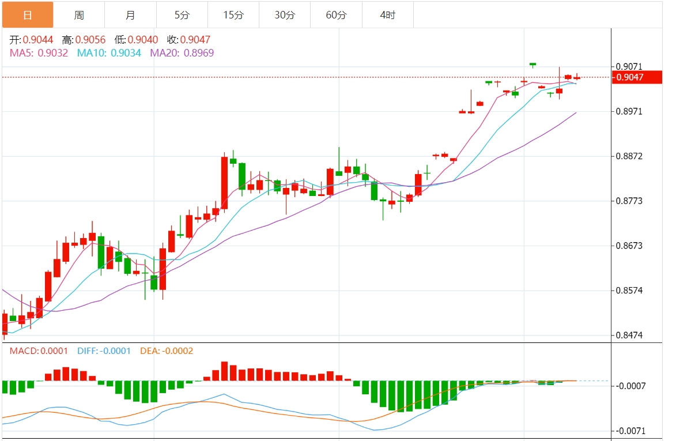Open the 4时 timeframe tab
Screen dimensions: 676x441
(x=388, y=15)
